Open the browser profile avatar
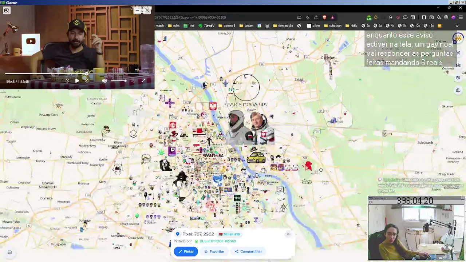This screenshot has width=466, height=262. pyautogui.click(x=453, y=17)
